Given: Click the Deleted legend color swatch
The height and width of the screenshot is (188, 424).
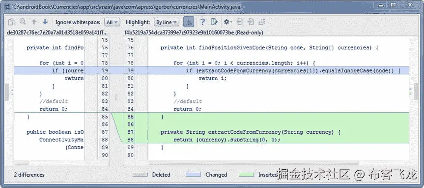Looking at the screenshot, I should (x=140, y=175).
